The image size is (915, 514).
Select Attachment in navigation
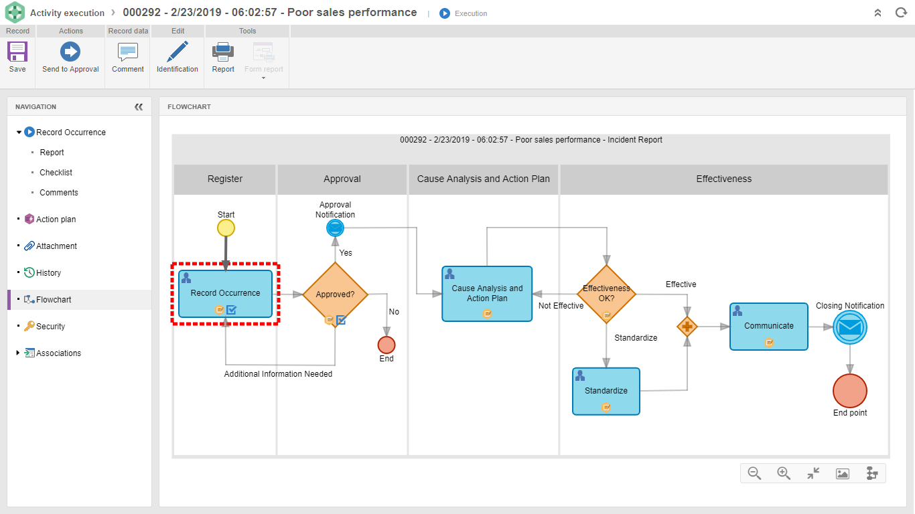[x=56, y=246]
